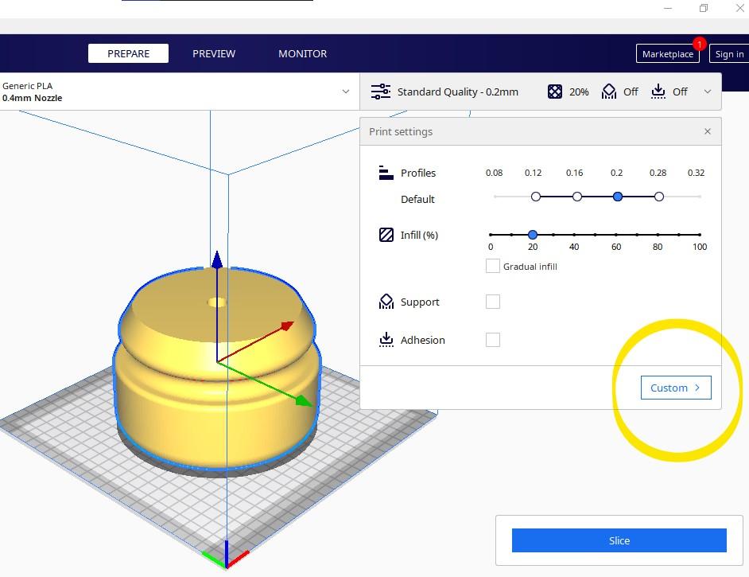
Task: Open Custom print settings
Action: (675, 388)
